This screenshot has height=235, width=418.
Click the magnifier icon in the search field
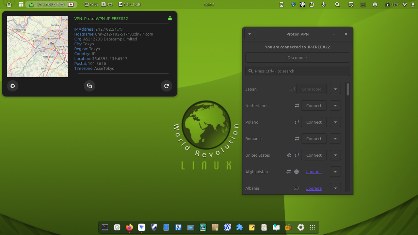(250, 71)
